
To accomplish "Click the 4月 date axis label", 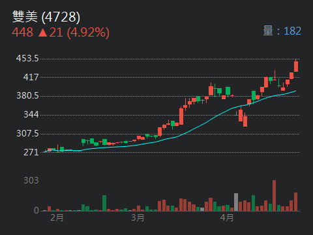I will (227, 217).
